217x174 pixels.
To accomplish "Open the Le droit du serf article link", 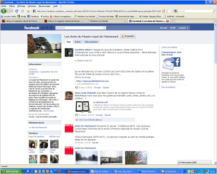I will [x=101, y=102].
